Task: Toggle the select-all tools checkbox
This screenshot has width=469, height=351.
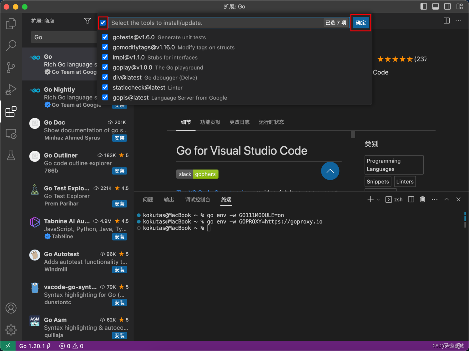Action: point(103,22)
